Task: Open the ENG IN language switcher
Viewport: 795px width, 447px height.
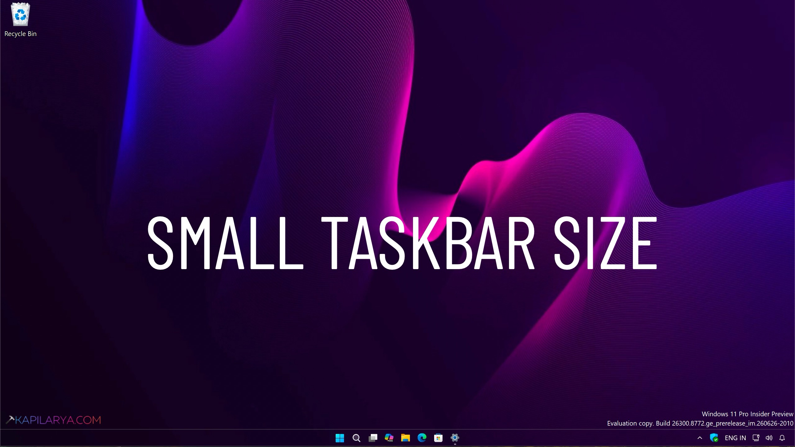Action: click(735, 438)
